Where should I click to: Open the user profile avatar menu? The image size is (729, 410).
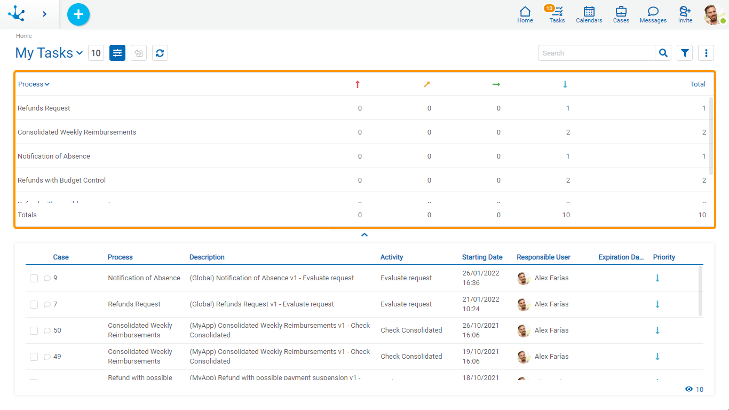(714, 14)
